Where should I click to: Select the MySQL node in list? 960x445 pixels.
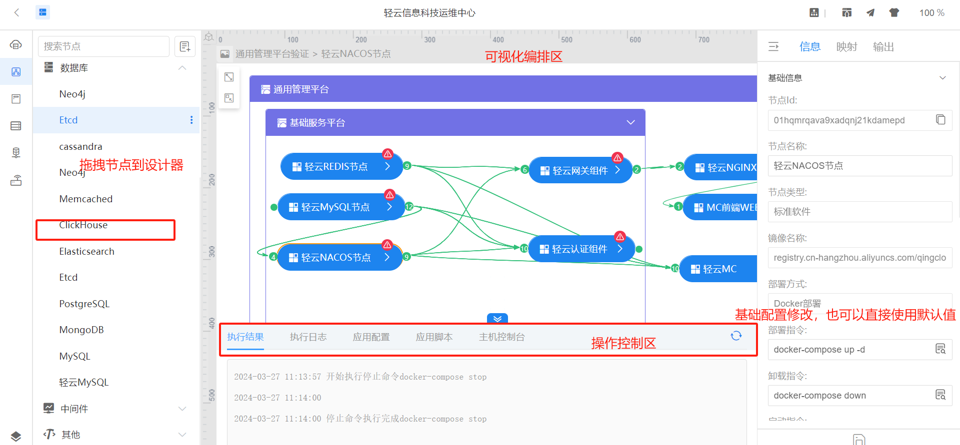75,356
